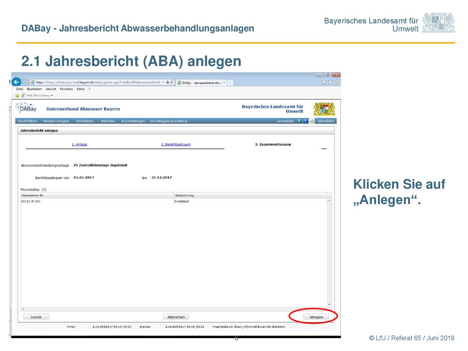Image resolution: width=468 pixels, height=351 pixels.
Task: Click the add-to-favorites star on favorites bar
Action: click(17, 96)
